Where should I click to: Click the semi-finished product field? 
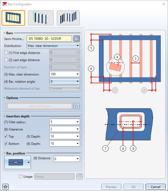pos(49,39)
